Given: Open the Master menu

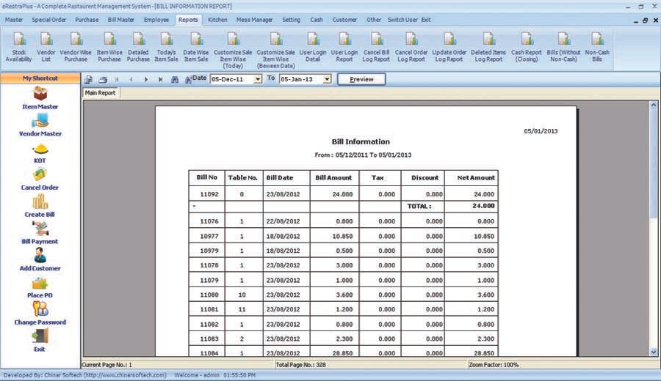Looking at the screenshot, I should [14, 20].
